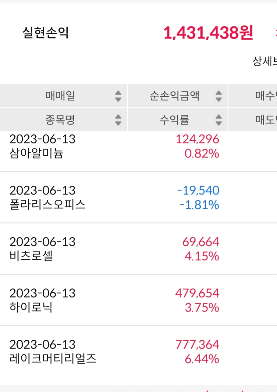The height and width of the screenshot is (392, 277).
Task: Tap the 4.15% return for 비츠로셀
Action: coord(202,256)
